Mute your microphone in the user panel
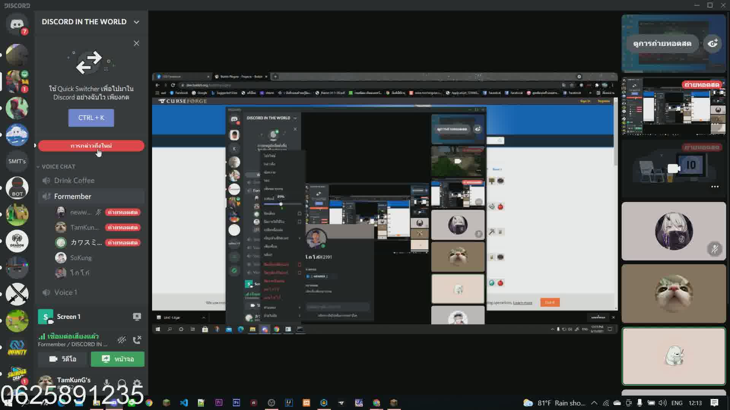This screenshot has width=730, height=410. click(x=107, y=383)
